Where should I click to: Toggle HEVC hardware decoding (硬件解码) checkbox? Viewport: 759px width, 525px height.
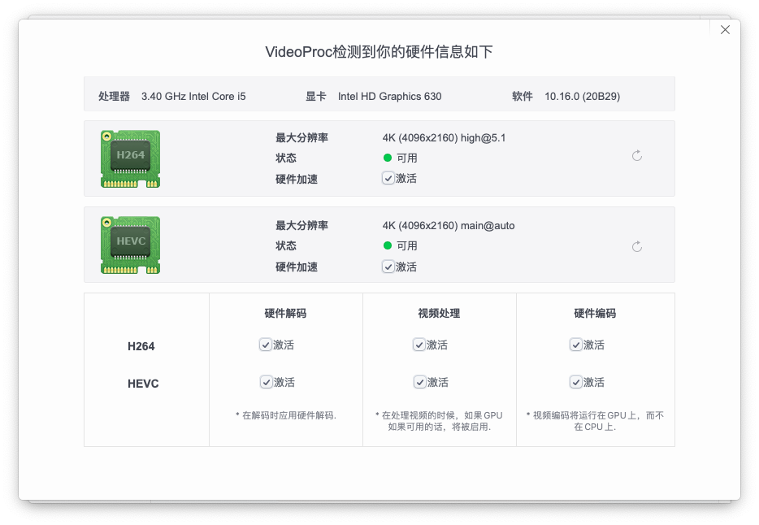click(266, 382)
